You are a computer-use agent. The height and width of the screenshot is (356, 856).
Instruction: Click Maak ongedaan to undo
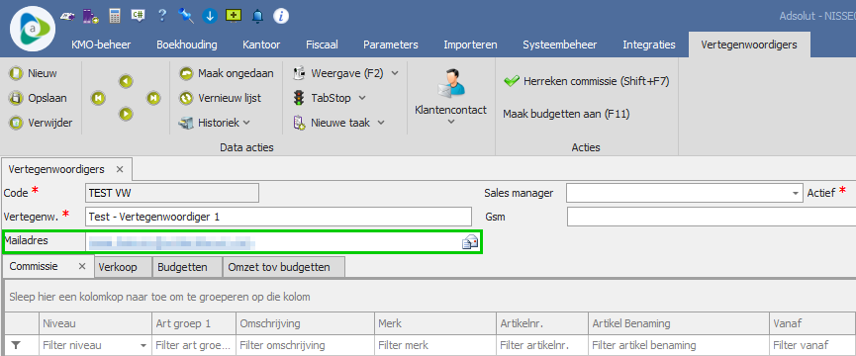[x=227, y=73]
